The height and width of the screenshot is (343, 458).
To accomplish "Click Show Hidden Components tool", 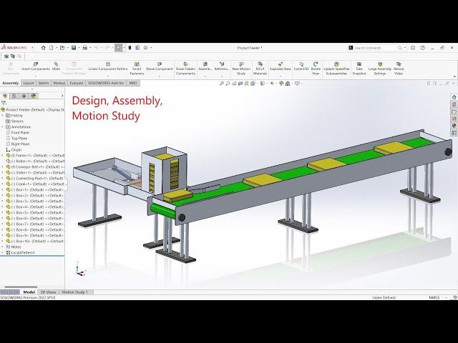I will 185,69.
